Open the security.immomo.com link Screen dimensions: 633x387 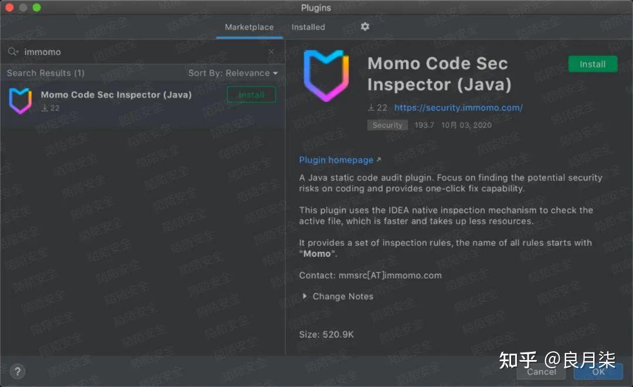pos(458,108)
